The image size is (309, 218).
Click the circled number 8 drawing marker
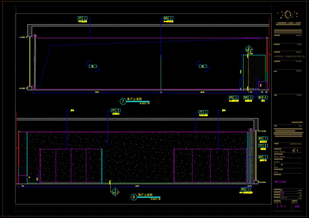(133, 197)
